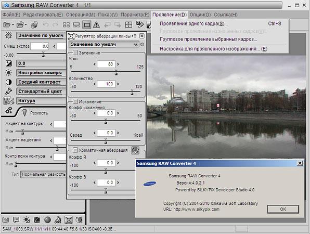Open the Файл menu
Viewport: 310px width, 234px height.
coord(11,15)
